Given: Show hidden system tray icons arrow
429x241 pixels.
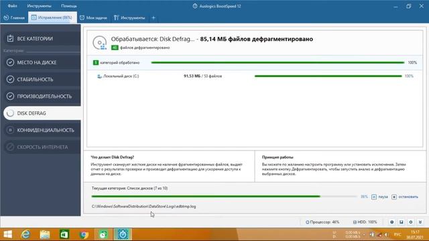Looking at the screenshot, I should click(x=364, y=234).
